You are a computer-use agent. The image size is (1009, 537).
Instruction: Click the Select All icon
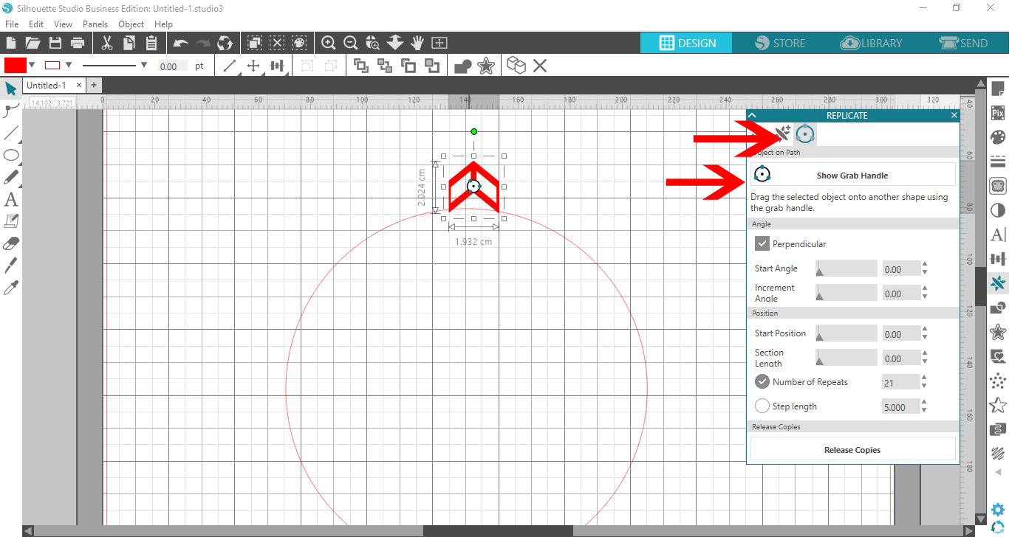(x=255, y=43)
